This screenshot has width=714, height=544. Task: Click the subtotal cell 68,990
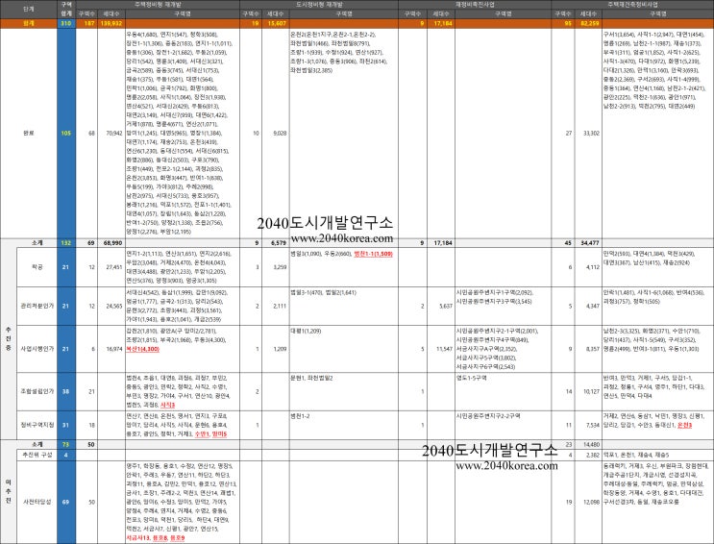111,243
